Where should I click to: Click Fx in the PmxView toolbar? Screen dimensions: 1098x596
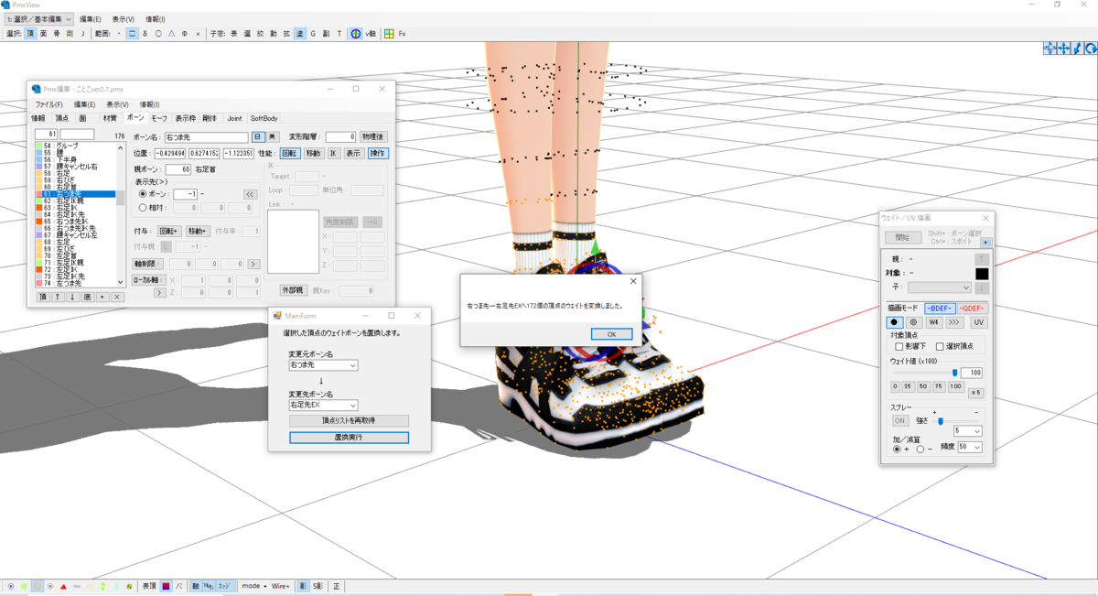403,33
